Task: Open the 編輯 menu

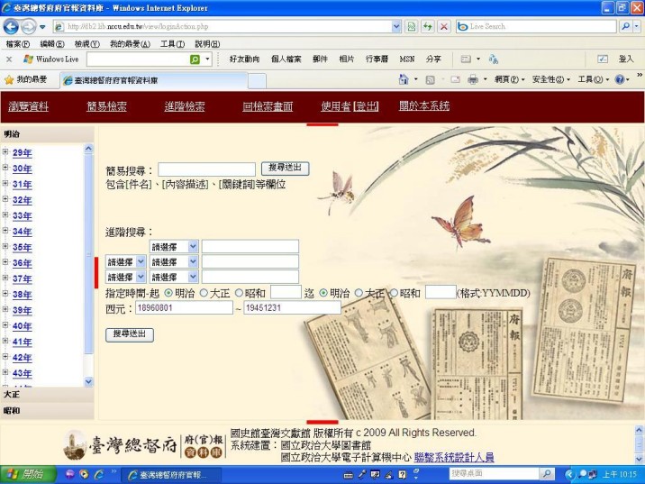Action: point(52,44)
